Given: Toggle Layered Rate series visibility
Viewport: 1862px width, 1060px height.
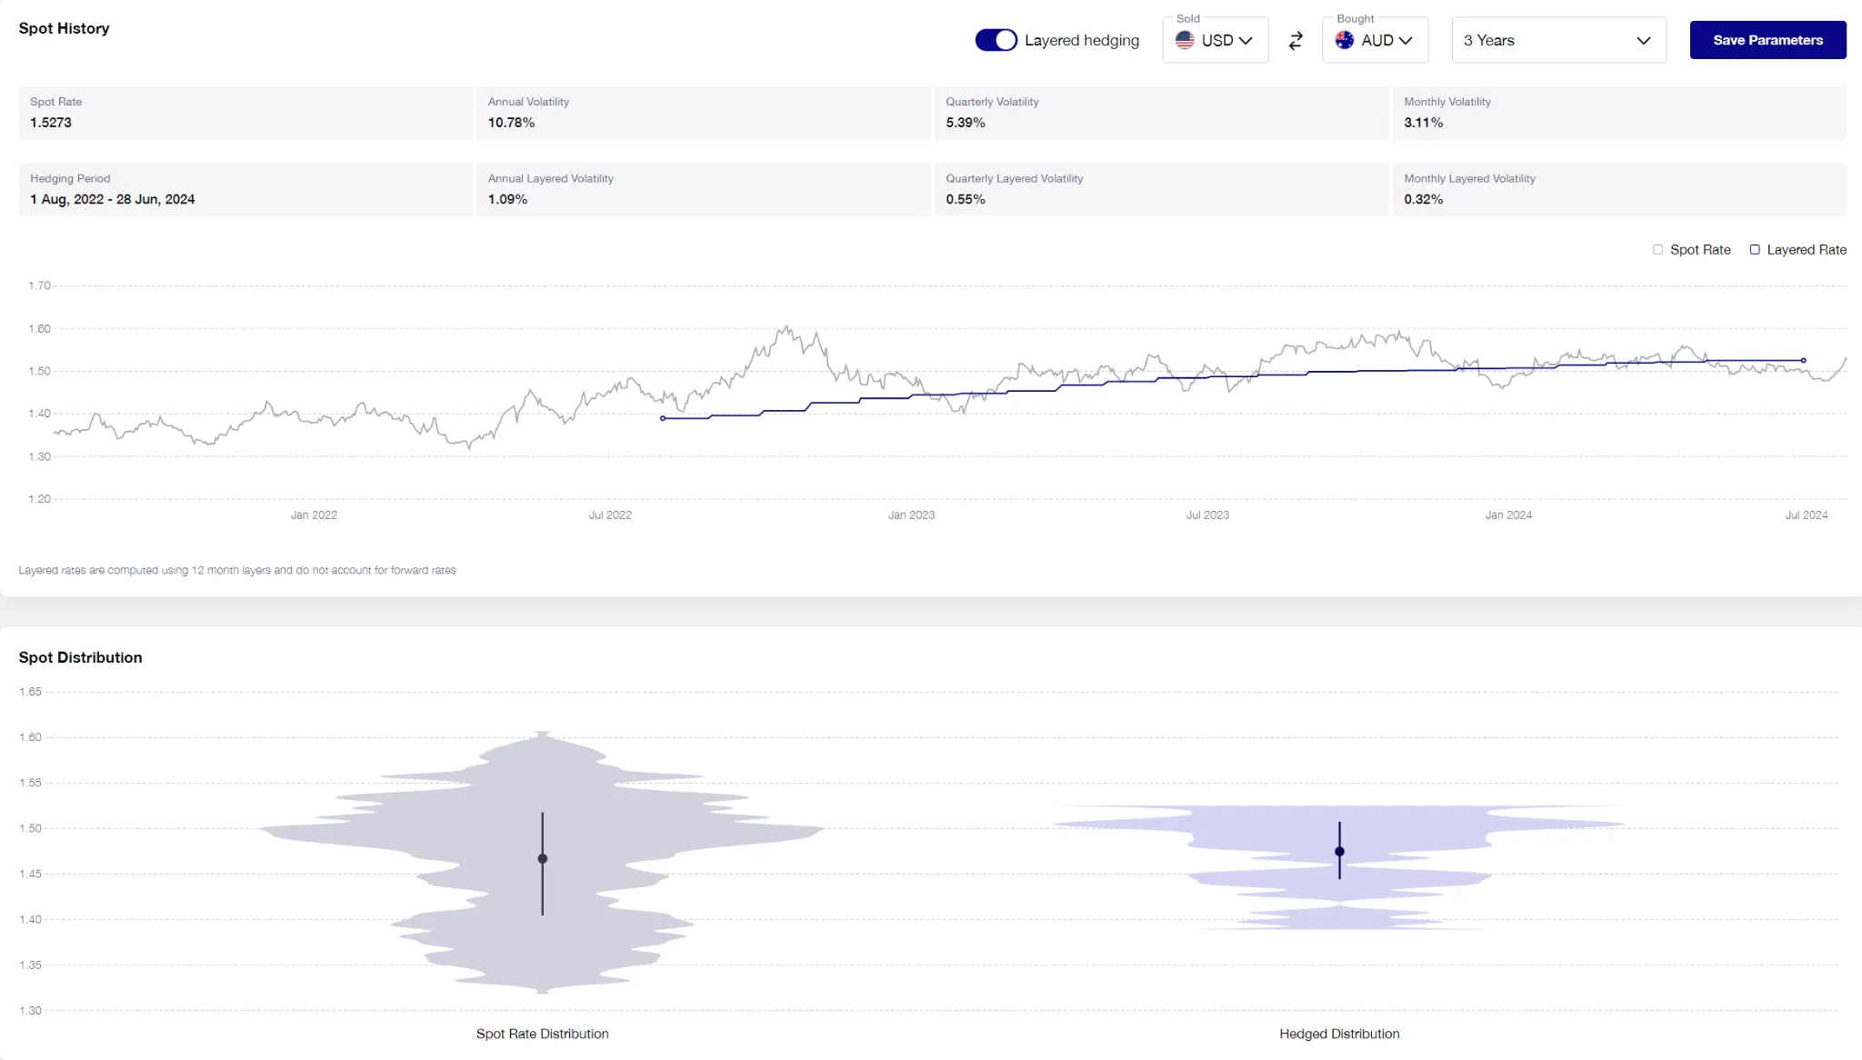Looking at the screenshot, I should [1806, 250].
